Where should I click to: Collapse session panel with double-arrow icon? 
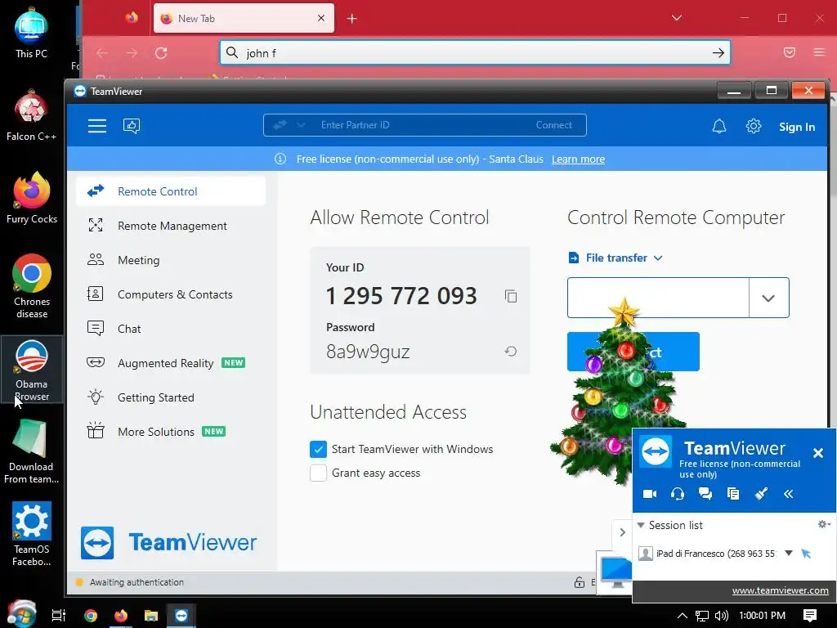pos(789,494)
